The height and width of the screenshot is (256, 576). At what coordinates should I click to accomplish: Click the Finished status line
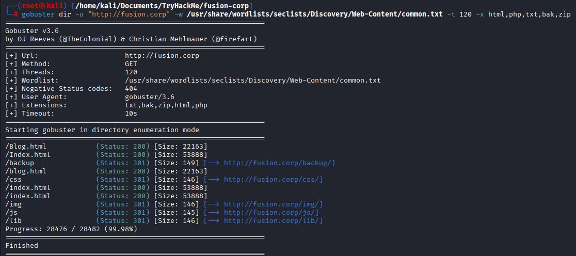point(22,245)
